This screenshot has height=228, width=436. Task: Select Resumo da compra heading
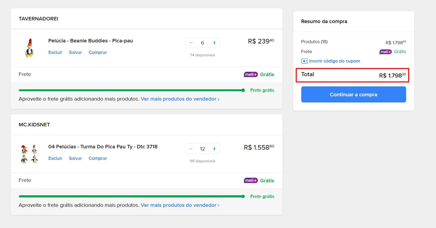coord(324,21)
